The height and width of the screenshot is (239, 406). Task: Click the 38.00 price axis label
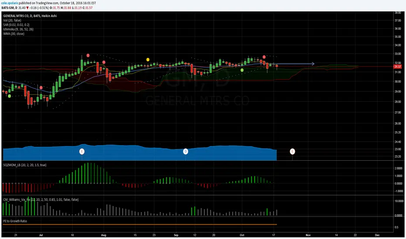click(397, 13)
